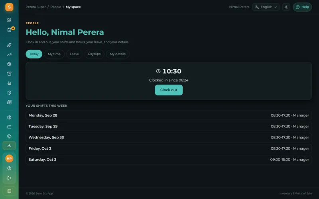Click the © 2026 Sevo Biz App footer text
319x199 pixels.
pyautogui.click(x=39, y=193)
